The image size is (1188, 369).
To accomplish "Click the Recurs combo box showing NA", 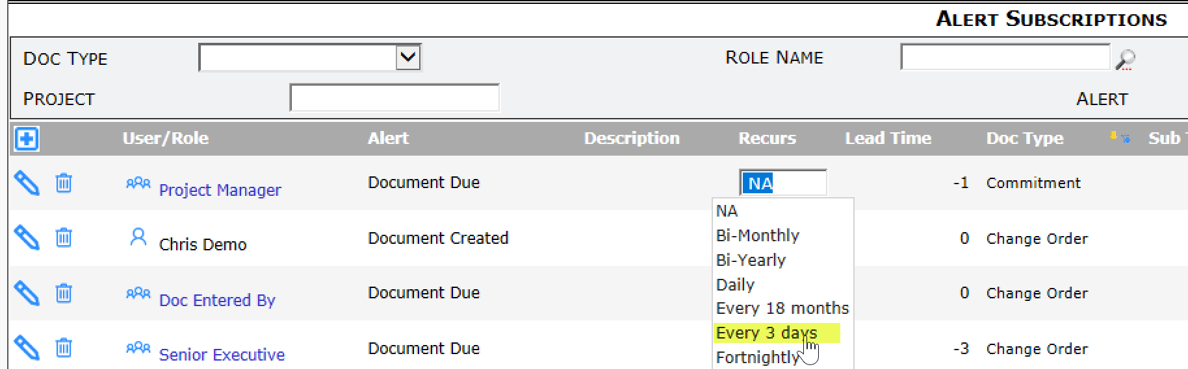I will click(x=783, y=183).
